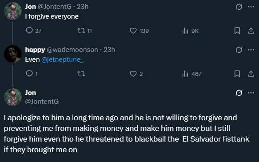Viewport: 259px width, 162px height.
Task: Open the @jetneptune_ mention link
Action: click(x=62, y=59)
